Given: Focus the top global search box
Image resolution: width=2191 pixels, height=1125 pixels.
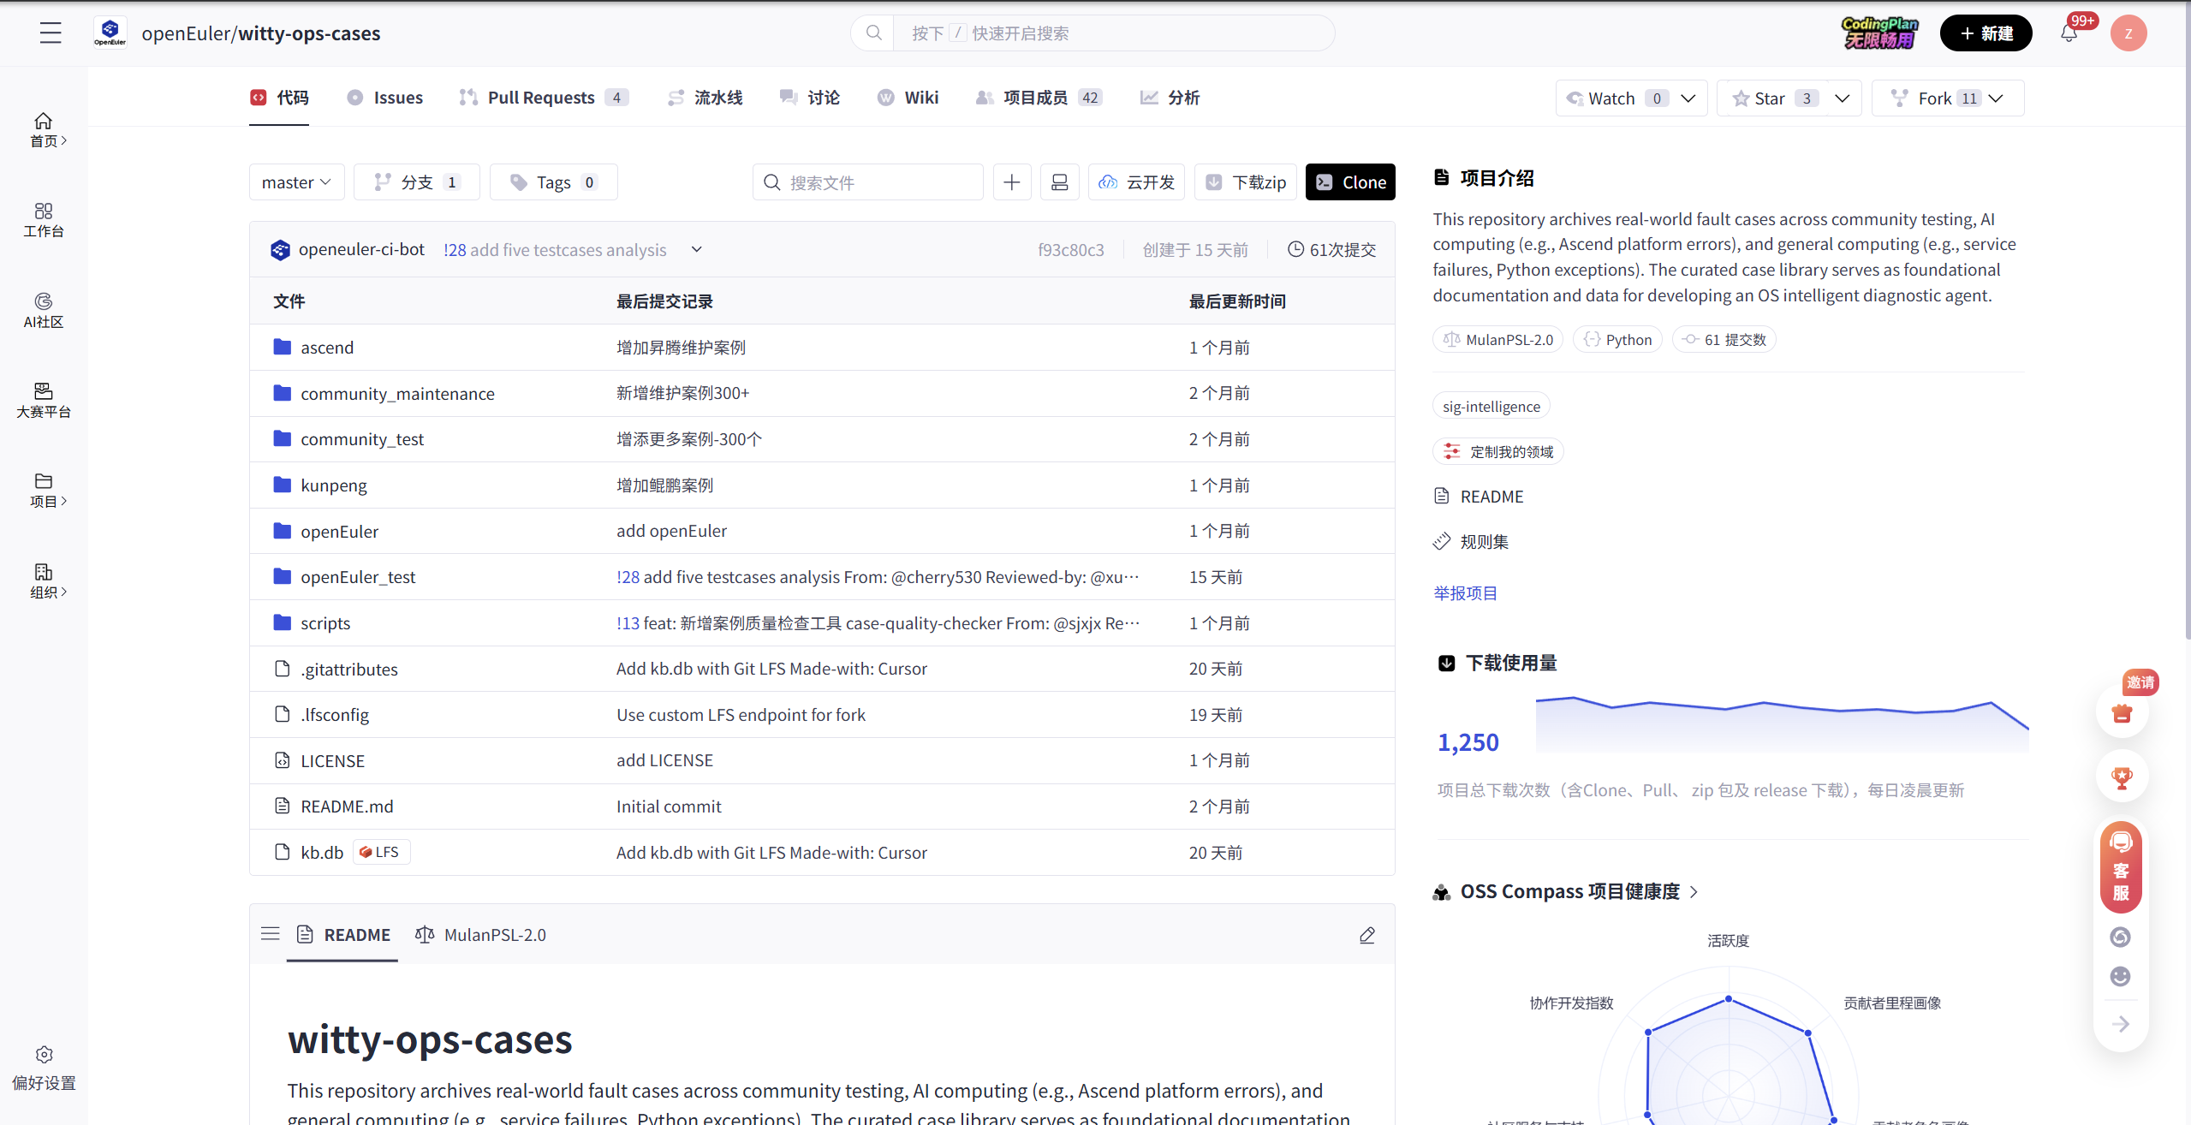Looking at the screenshot, I should click(x=1093, y=33).
